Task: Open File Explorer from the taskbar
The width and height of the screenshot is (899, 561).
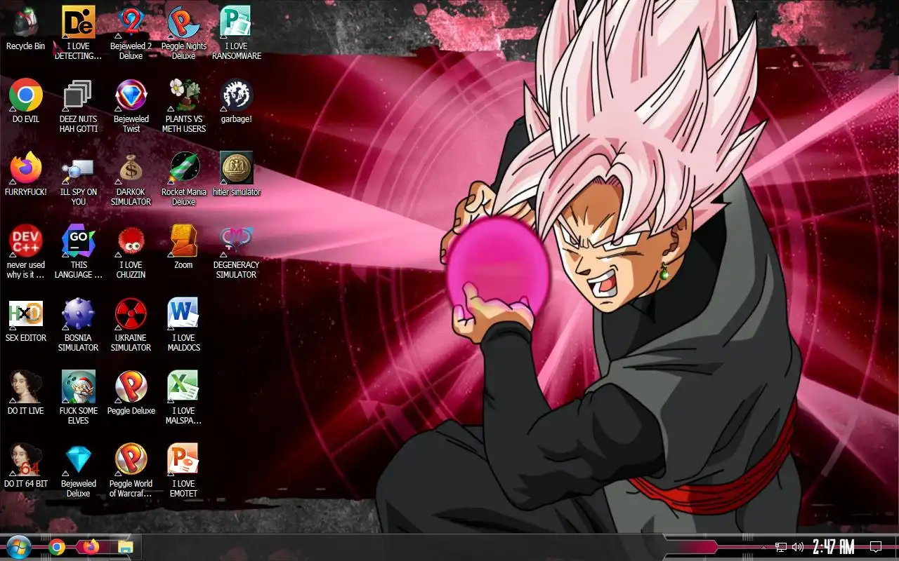Action: (126, 547)
